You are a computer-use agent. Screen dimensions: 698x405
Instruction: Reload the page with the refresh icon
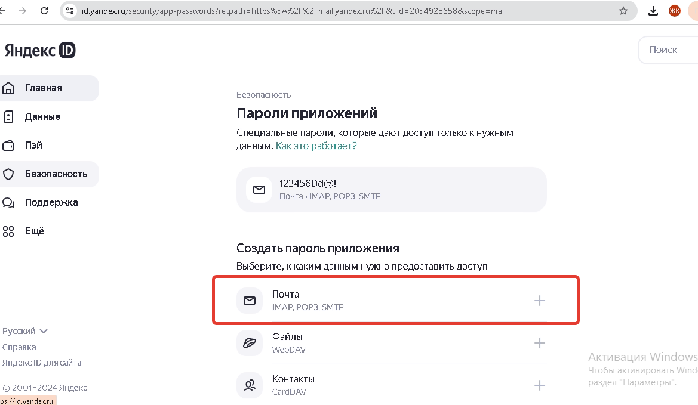(x=44, y=11)
